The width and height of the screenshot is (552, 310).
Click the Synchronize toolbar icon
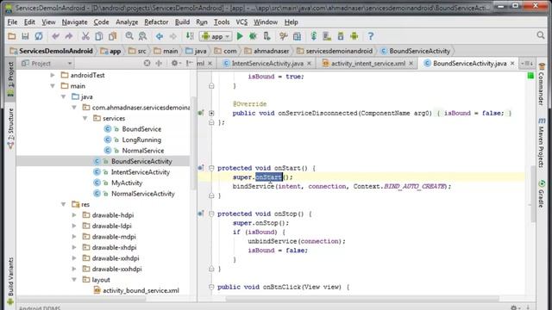click(39, 36)
